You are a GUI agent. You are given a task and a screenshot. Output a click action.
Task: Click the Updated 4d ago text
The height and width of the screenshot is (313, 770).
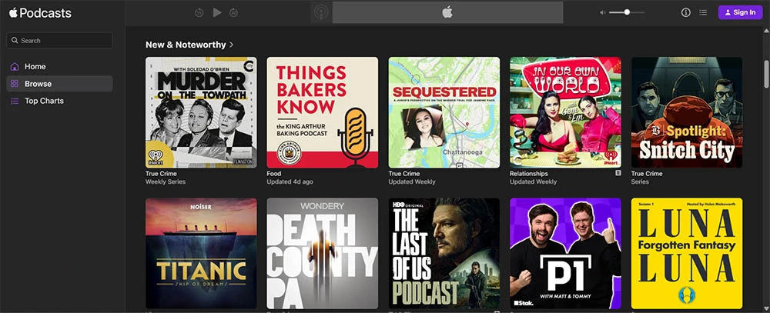[x=290, y=181]
